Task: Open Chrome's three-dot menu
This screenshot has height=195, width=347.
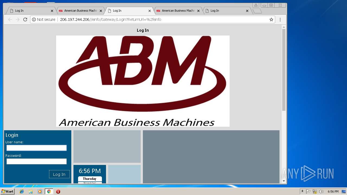Action: coord(280,19)
